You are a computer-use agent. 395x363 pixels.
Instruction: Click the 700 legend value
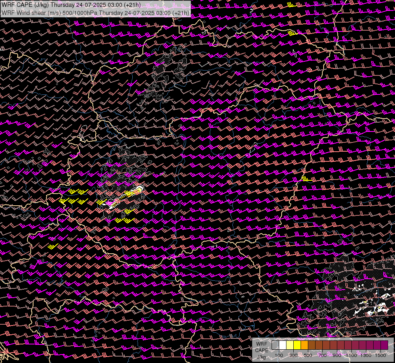tap(322, 355)
